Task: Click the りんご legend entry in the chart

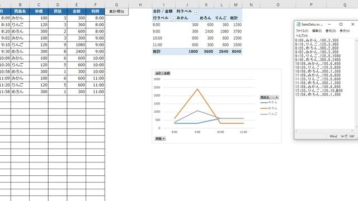Action: point(269,114)
